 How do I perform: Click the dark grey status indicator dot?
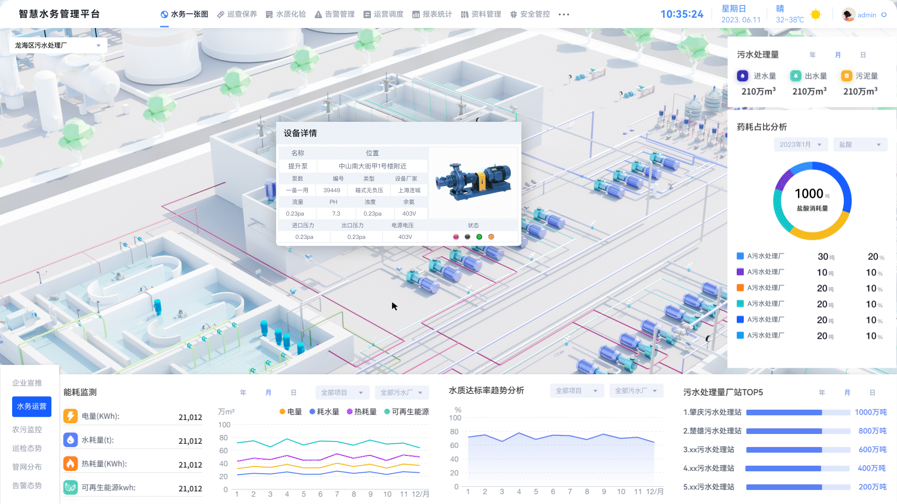[467, 237]
